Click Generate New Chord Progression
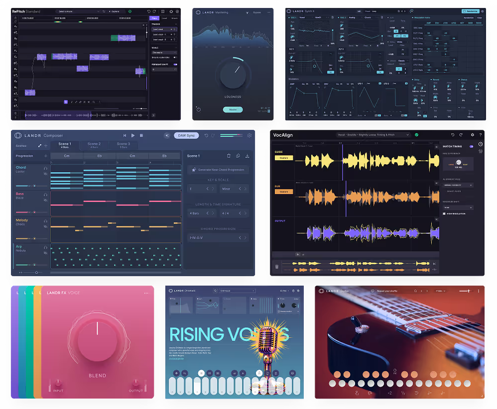Image resolution: width=497 pixels, height=409 pixels. click(218, 170)
